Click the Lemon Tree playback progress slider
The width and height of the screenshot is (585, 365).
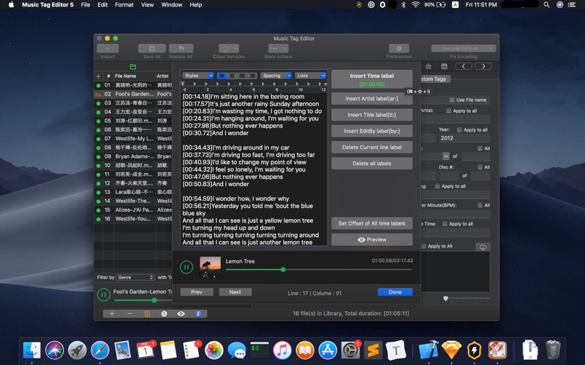click(x=283, y=269)
